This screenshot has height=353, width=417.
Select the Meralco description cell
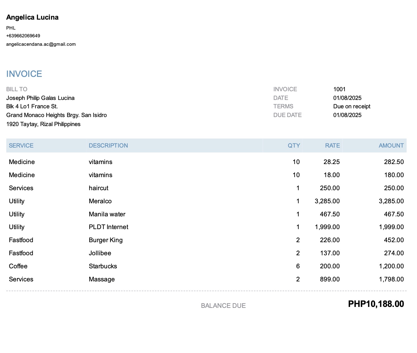click(x=100, y=201)
